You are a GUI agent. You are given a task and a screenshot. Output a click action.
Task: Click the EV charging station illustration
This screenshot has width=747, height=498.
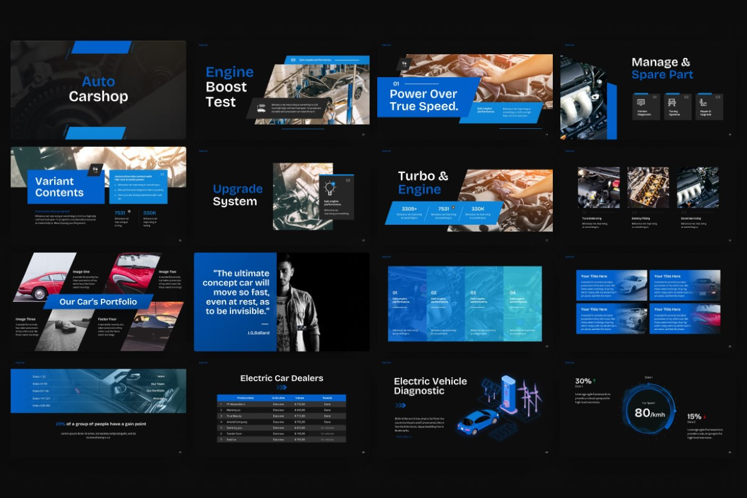click(508, 394)
